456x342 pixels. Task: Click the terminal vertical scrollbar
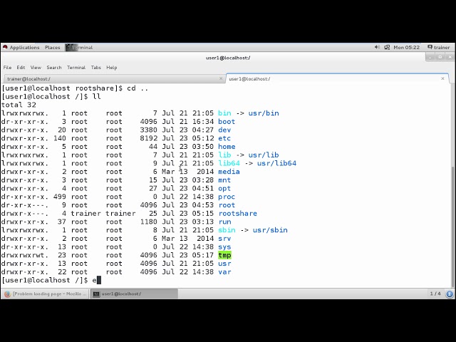pyautogui.click(x=452, y=226)
